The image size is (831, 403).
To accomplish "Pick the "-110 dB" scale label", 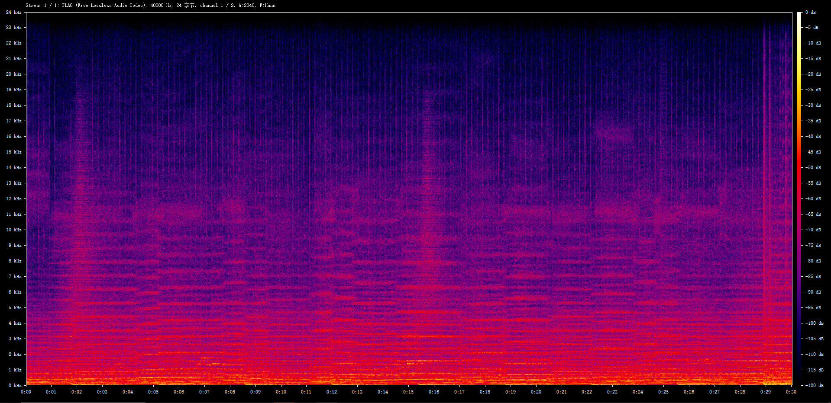I will point(815,354).
